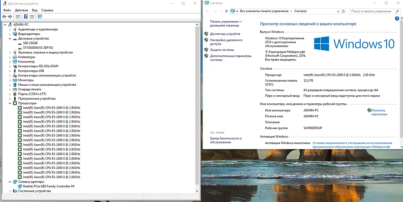Click Back arrow in Device Manager toolbar
Image resolution: width=403 pixels, height=202 pixels.
pyautogui.click(x=4, y=16)
